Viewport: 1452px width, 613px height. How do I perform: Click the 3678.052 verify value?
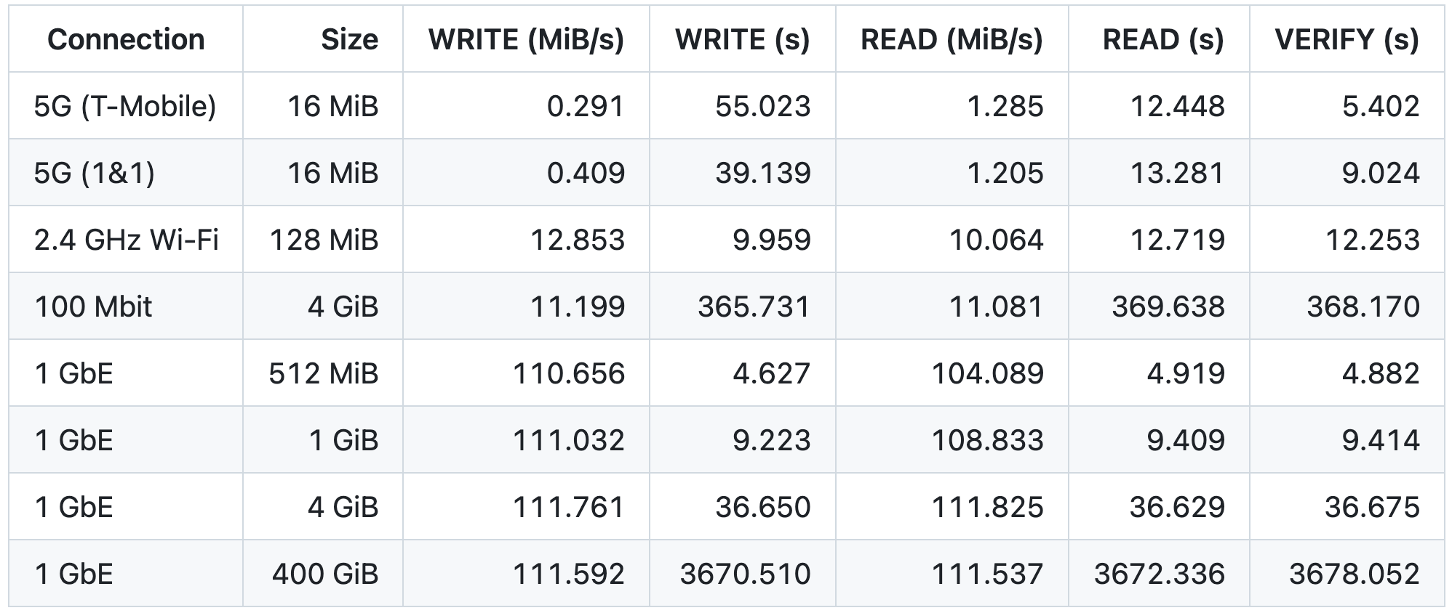pos(1347,574)
